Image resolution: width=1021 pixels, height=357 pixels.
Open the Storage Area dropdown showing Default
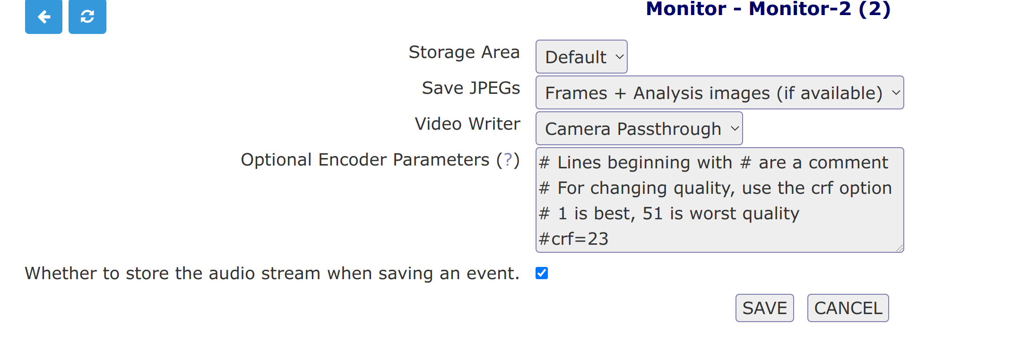(x=581, y=57)
